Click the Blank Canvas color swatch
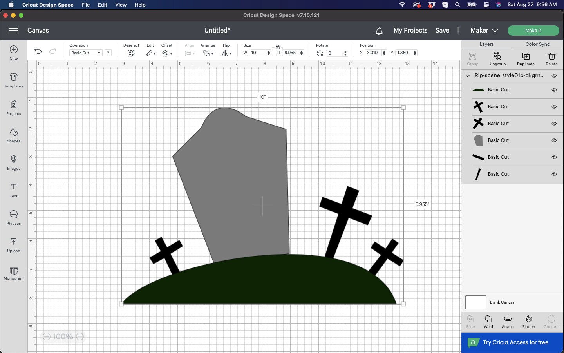 click(x=475, y=302)
